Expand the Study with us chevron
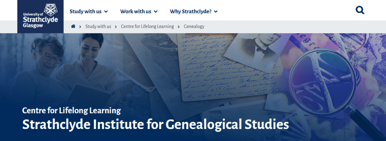This screenshot has width=386, height=141. coord(106,12)
